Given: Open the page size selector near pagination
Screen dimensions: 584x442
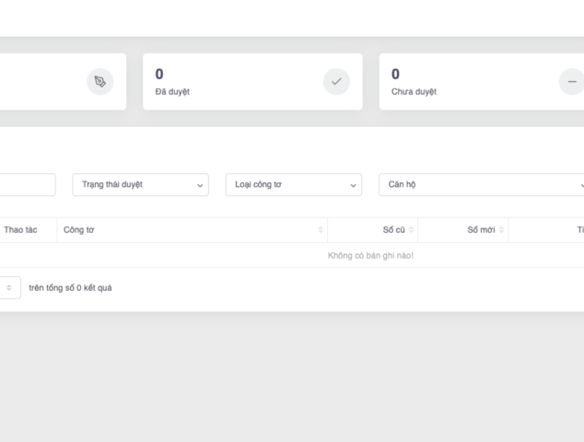Looking at the screenshot, I should coord(9,288).
